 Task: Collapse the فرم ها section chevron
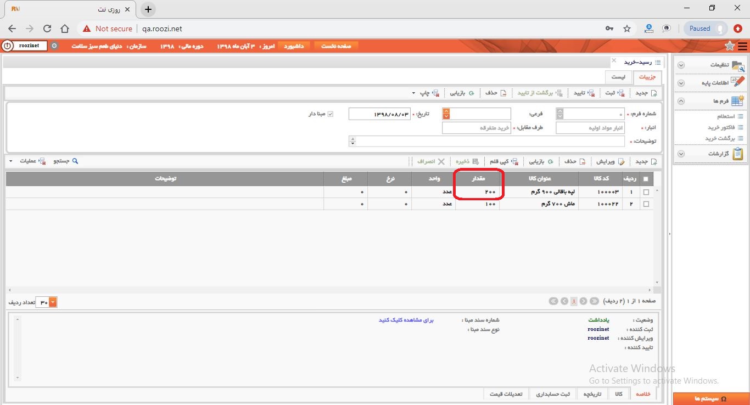pyautogui.click(x=681, y=101)
